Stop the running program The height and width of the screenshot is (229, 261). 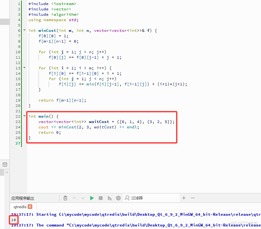(101, 198)
